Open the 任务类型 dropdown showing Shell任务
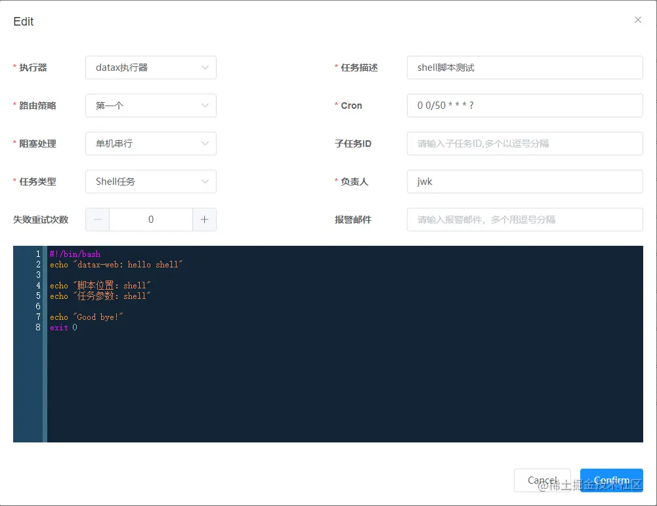The width and height of the screenshot is (657, 506). click(x=151, y=182)
